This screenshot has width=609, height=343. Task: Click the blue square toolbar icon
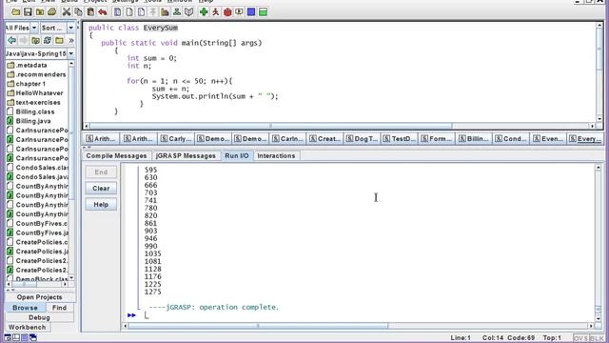tap(251, 12)
